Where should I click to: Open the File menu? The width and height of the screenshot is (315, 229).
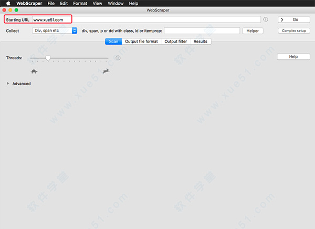pyautogui.click(x=51, y=3)
